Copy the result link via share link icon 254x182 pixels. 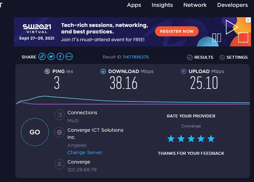click(x=42, y=57)
